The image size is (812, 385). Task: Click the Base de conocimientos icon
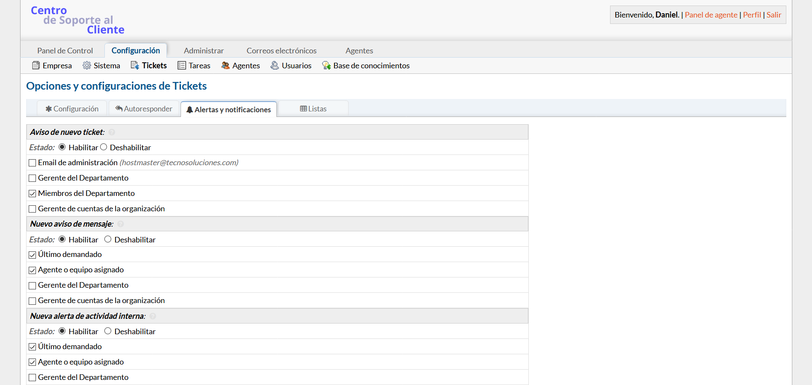click(326, 65)
